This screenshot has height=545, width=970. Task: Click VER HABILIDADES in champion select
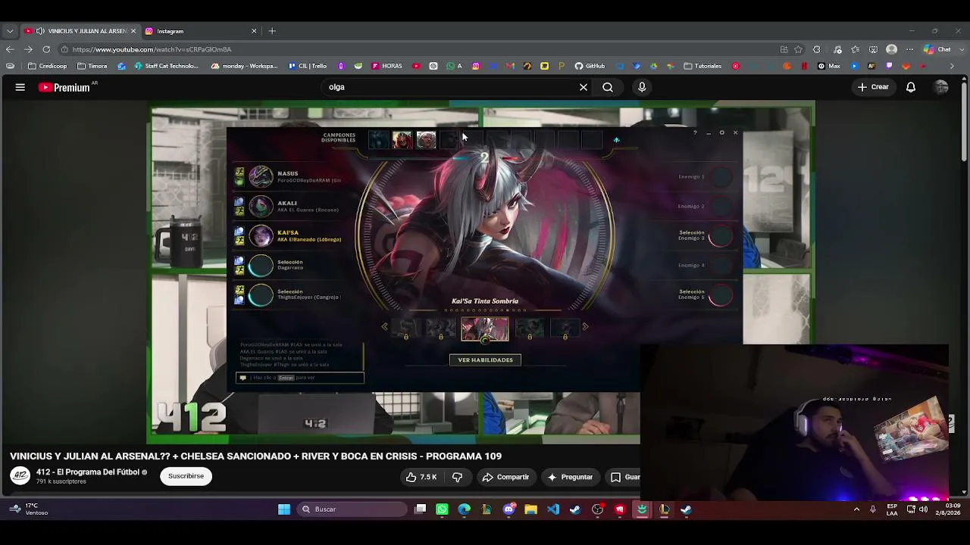coord(485,360)
